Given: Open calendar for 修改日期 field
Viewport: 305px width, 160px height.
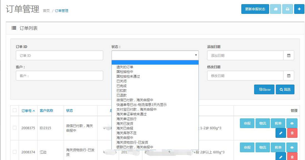Looking at the screenshot, I should [289, 76].
